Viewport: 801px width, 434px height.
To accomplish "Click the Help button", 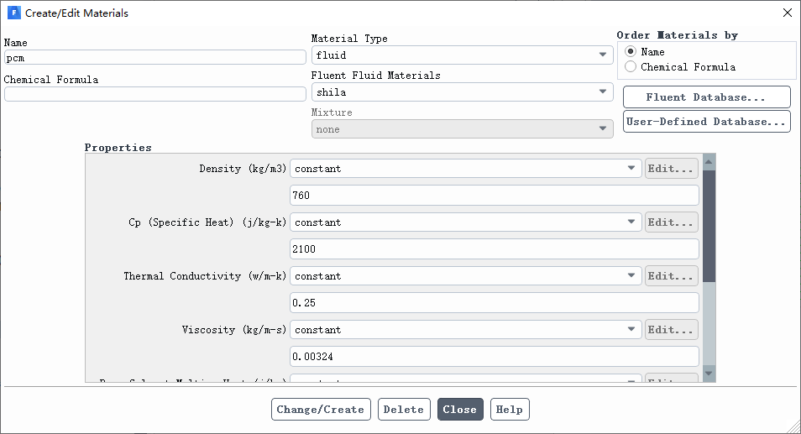I will click(x=510, y=410).
